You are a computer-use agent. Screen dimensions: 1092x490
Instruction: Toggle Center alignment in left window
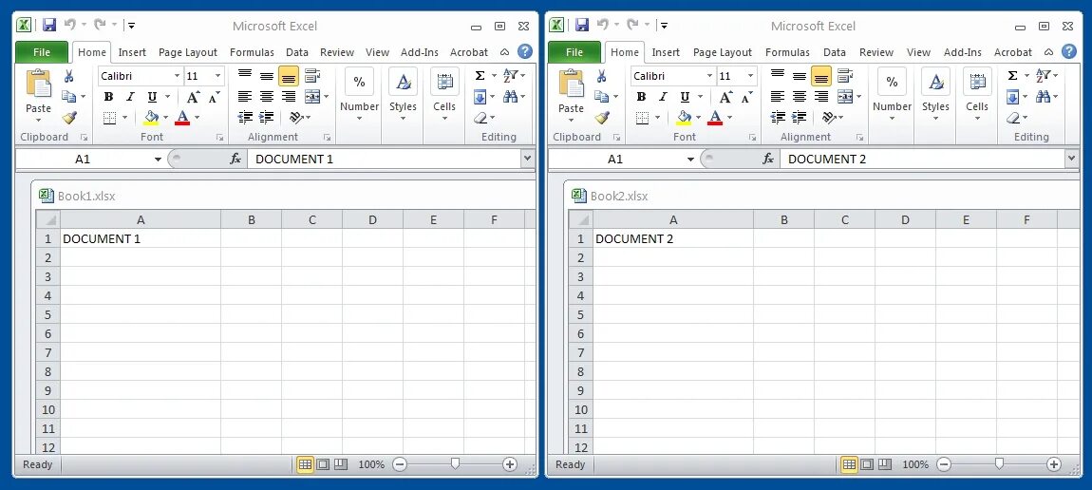click(267, 97)
